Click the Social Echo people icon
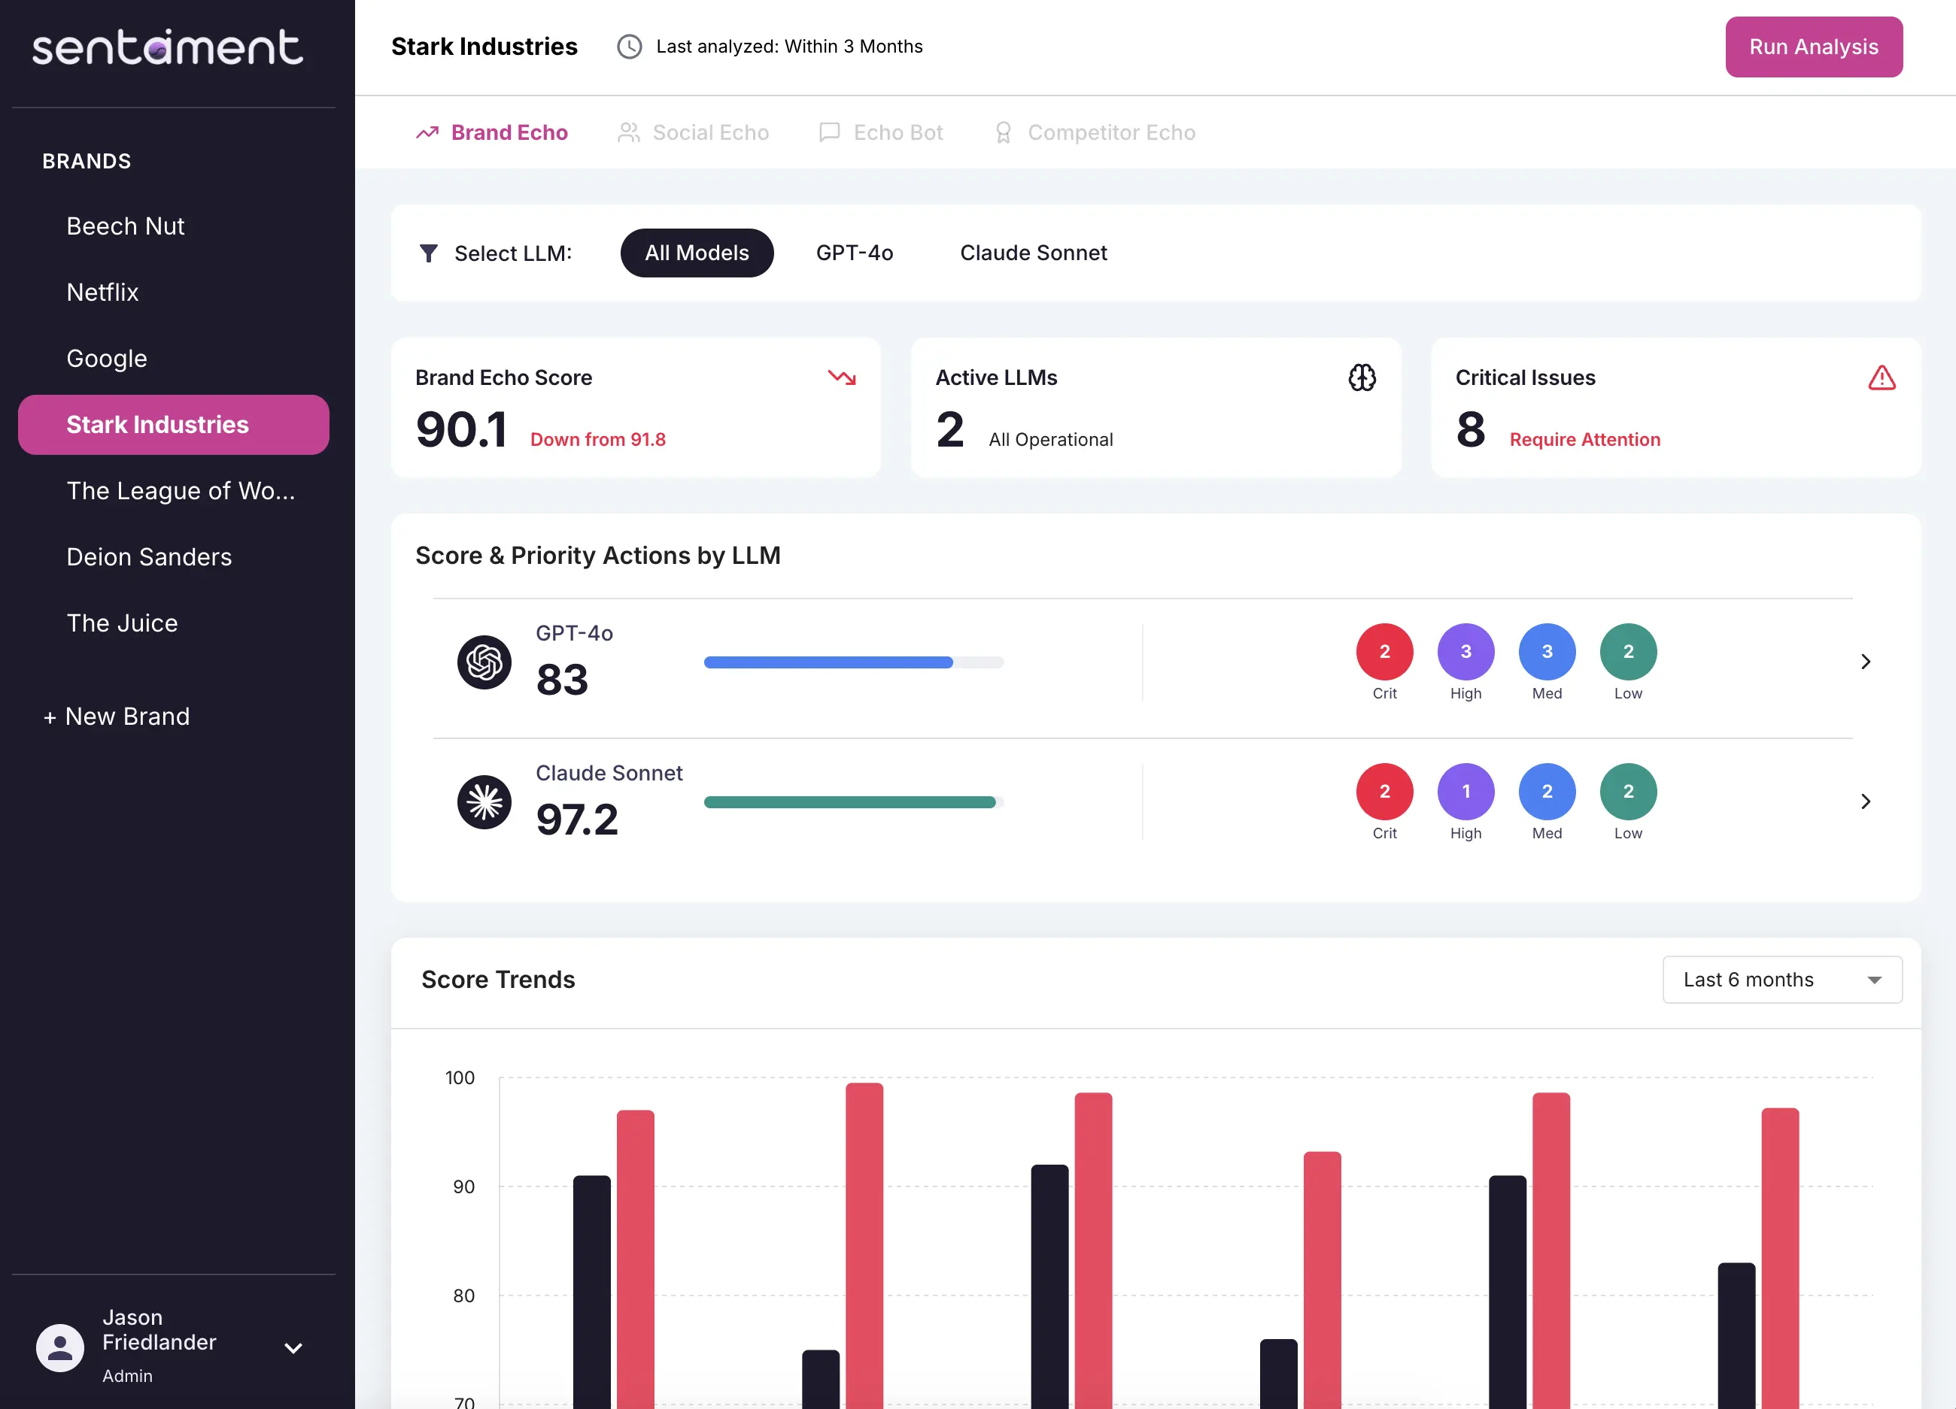Viewport: 1956px width, 1409px height. click(x=629, y=133)
